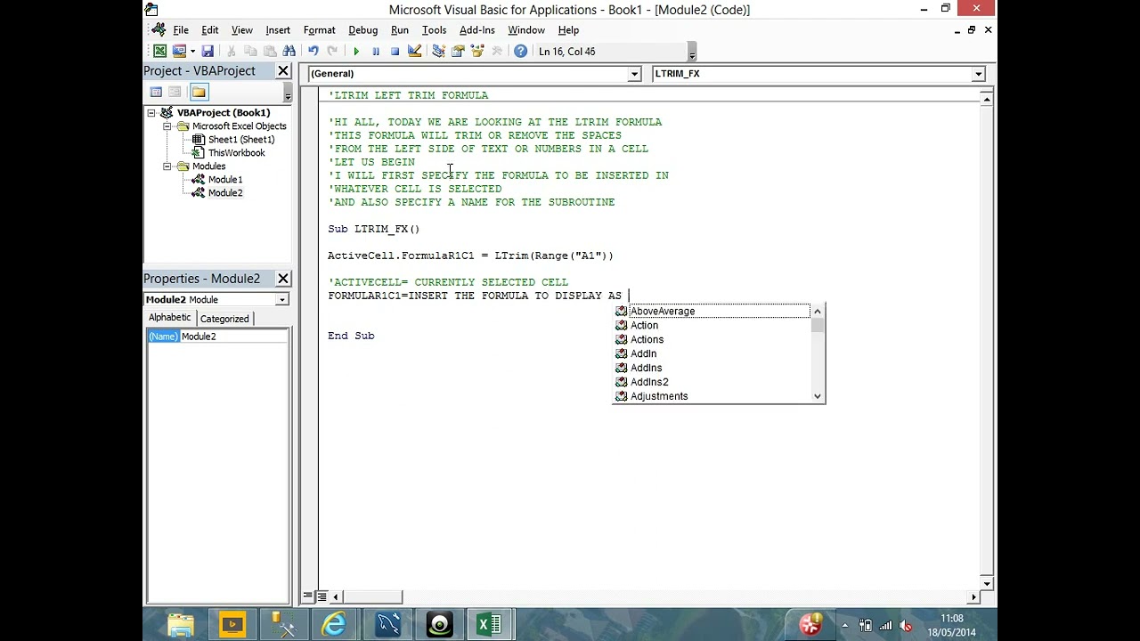
Task: Open the Format menu
Action: coord(320,30)
